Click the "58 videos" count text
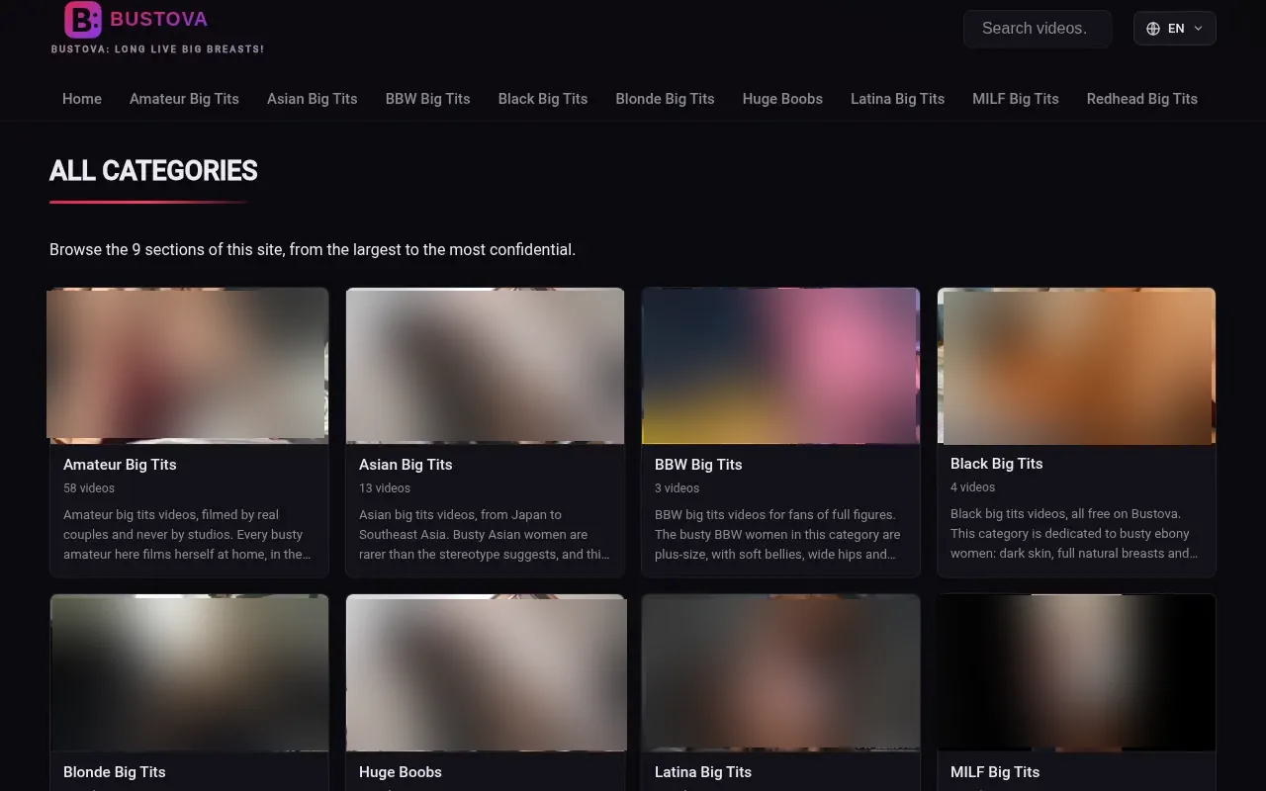The width and height of the screenshot is (1266, 791). [89, 488]
